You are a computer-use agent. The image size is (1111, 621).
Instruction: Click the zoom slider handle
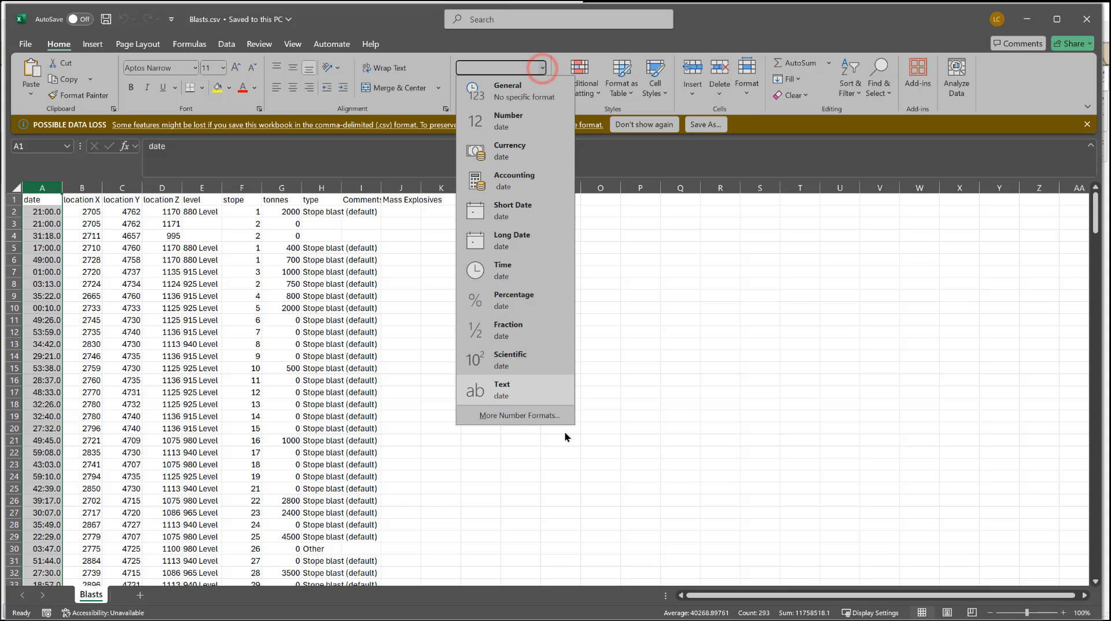coord(1027,612)
